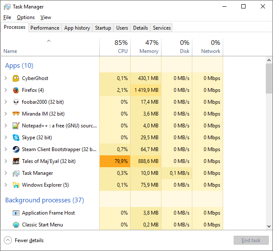Click the Classic Start Menu icon
Image resolution: width=273 pixels, height=251 pixels.
pos(16,225)
